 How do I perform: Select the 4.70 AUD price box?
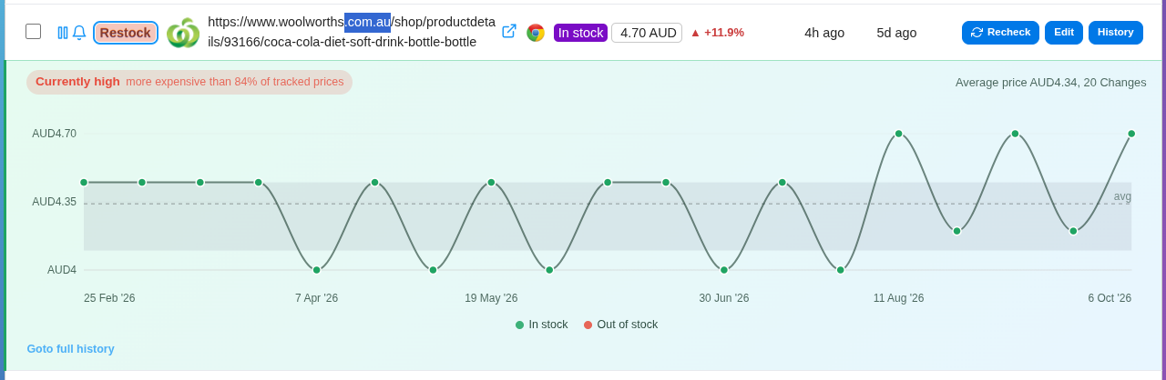pyautogui.click(x=647, y=33)
